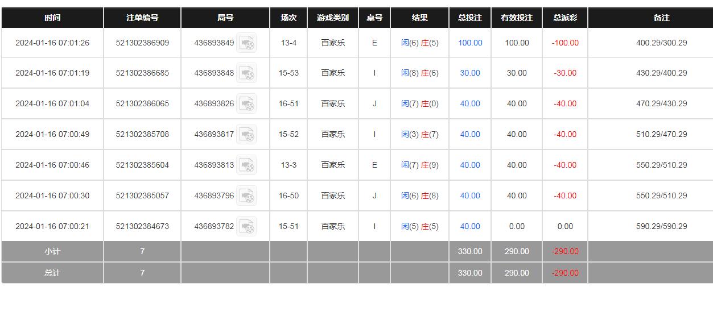This screenshot has height=312, width=713.
Task: Click the red -100.00 payout value
Action: 565,43
